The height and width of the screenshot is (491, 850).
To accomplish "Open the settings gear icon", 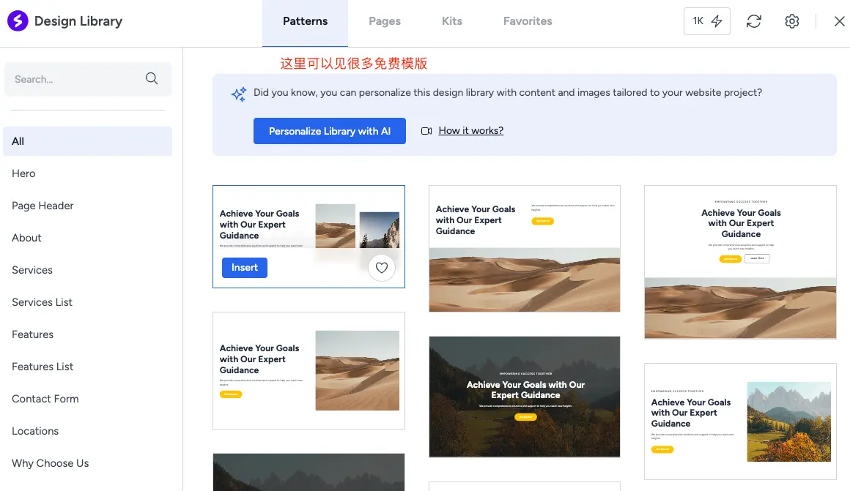I will 791,21.
